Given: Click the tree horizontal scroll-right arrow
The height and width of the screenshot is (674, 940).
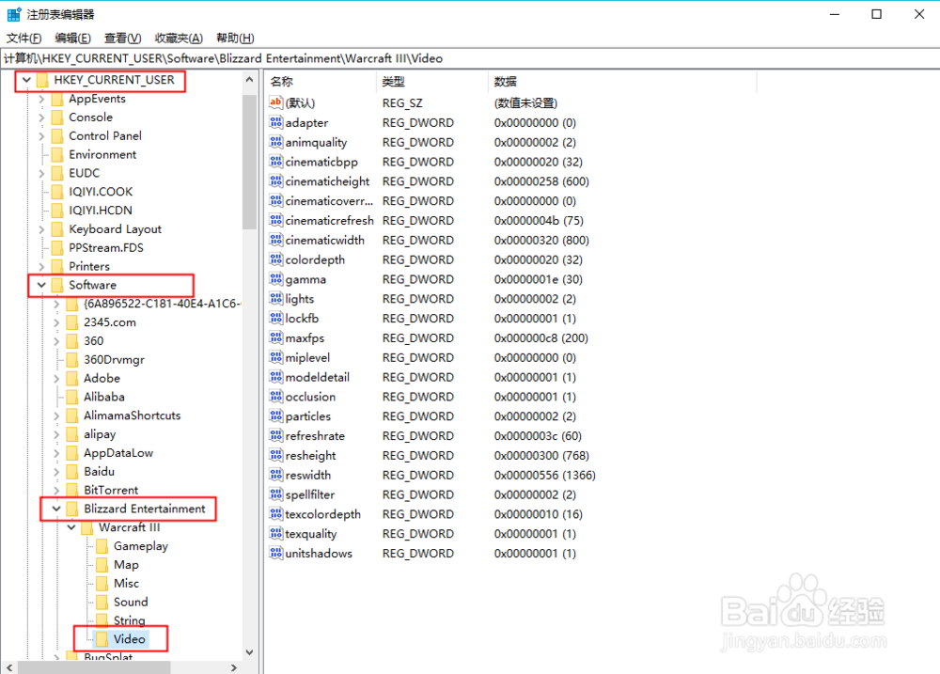Looking at the screenshot, I should (x=234, y=667).
